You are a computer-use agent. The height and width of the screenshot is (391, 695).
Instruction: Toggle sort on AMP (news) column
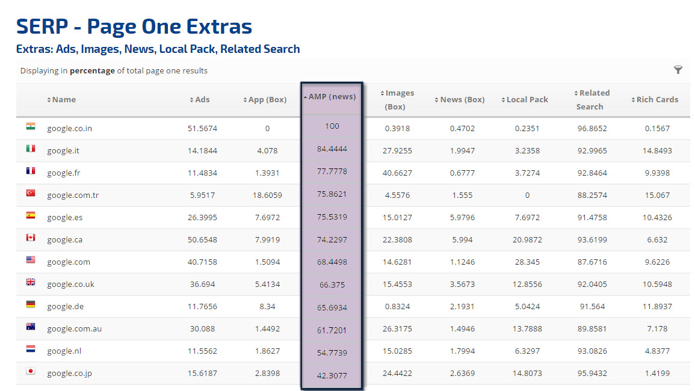click(332, 97)
